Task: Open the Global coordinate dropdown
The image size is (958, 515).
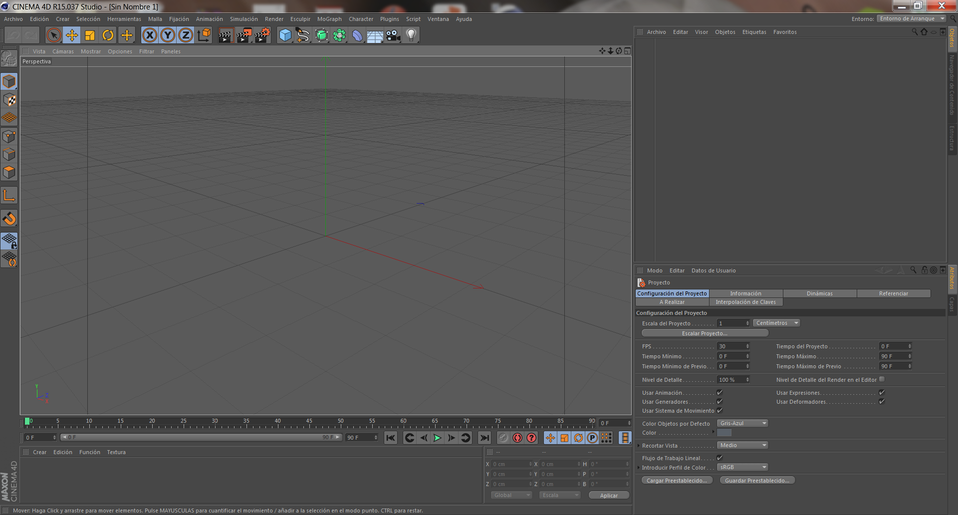Action: [511, 495]
